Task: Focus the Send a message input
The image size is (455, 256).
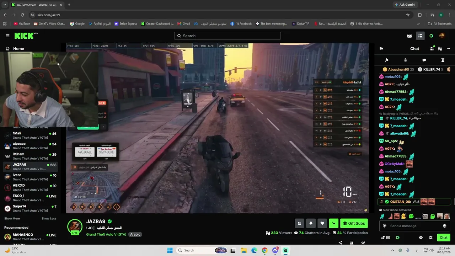Action: click(414, 226)
